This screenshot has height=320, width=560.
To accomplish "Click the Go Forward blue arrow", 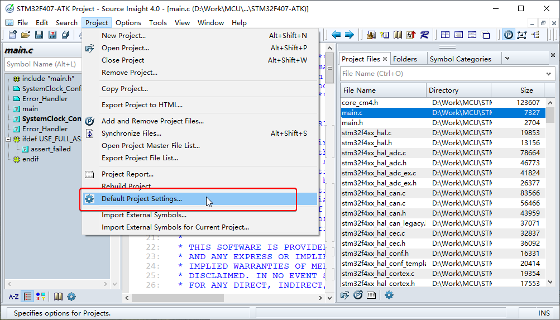I will point(350,35).
